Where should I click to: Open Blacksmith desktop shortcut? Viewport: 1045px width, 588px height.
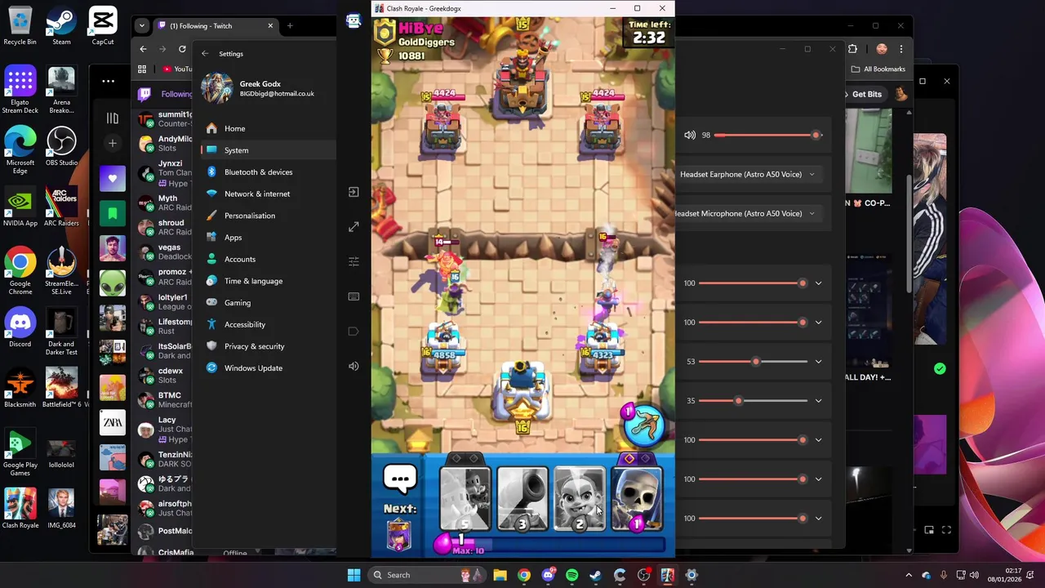click(x=20, y=388)
